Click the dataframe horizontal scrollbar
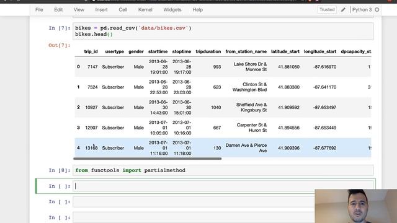Image resolution: width=397 pixels, height=223 pixels. point(148,159)
